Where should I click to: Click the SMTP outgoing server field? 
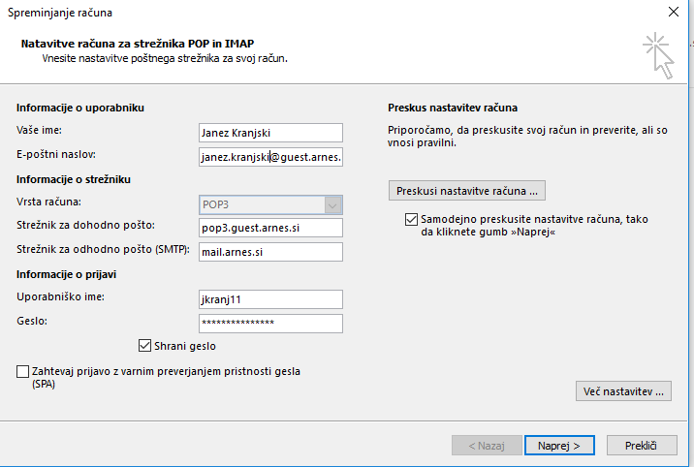click(x=270, y=252)
